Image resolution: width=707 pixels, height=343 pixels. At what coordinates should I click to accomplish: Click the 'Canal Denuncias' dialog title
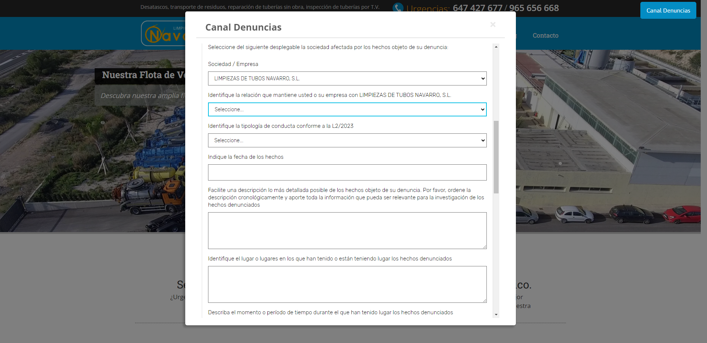click(x=243, y=27)
